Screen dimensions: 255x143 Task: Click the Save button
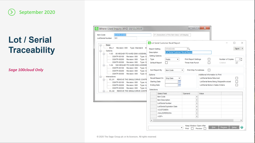click(x=237, y=49)
